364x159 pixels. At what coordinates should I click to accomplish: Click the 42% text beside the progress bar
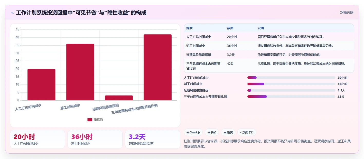click(341, 97)
